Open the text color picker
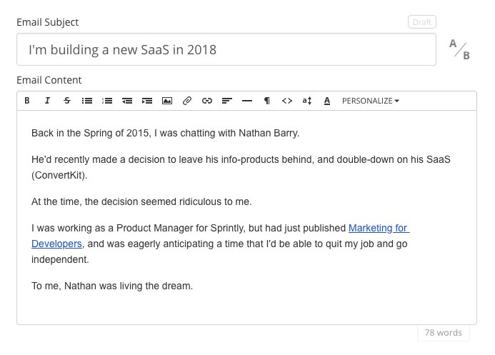The image size is (495, 355). tap(327, 101)
